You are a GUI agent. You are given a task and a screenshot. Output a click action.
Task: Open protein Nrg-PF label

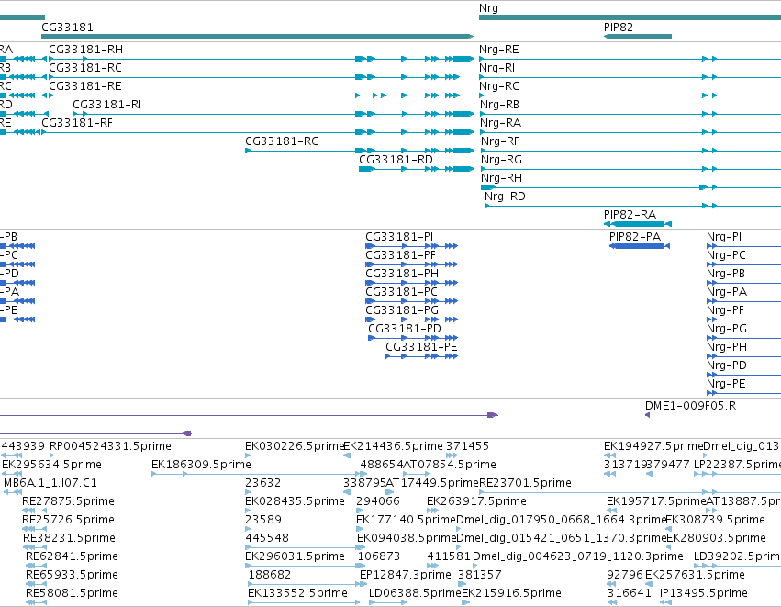(x=725, y=310)
